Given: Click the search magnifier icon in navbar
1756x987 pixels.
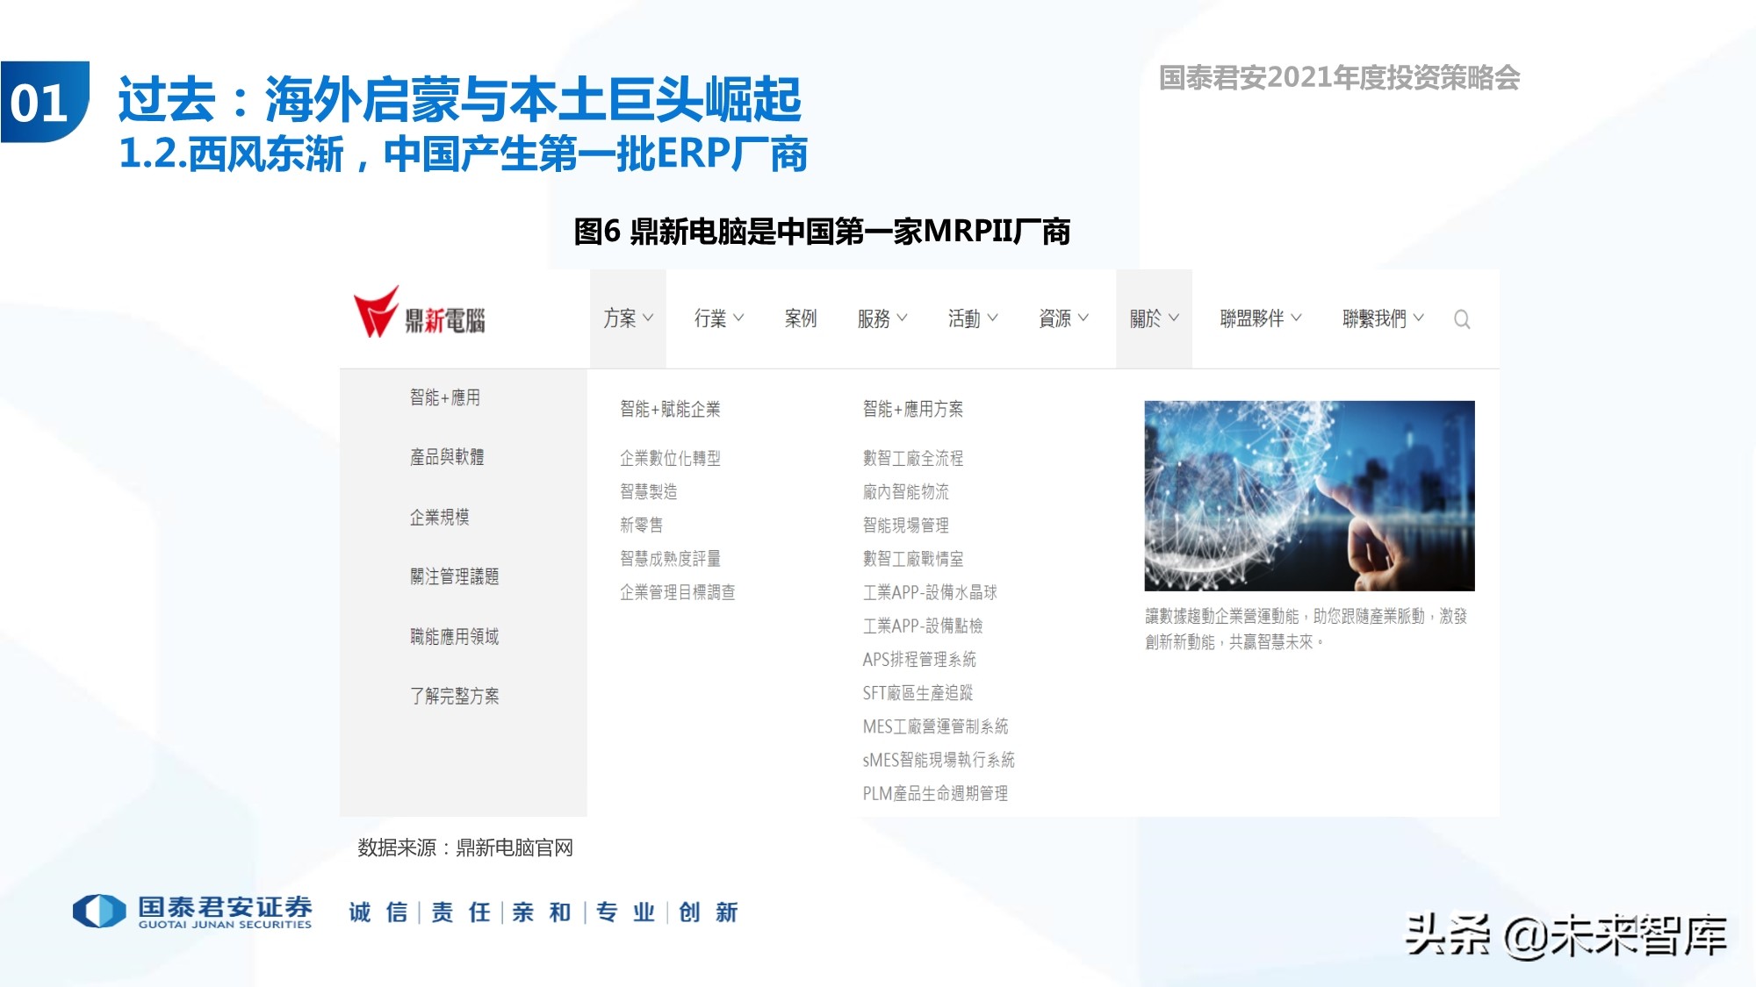Looking at the screenshot, I should point(1462,319).
